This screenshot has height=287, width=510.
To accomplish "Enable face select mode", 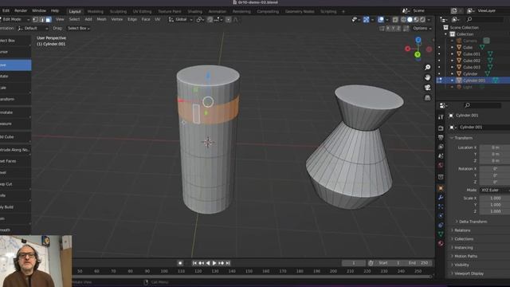I will (48, 19).
